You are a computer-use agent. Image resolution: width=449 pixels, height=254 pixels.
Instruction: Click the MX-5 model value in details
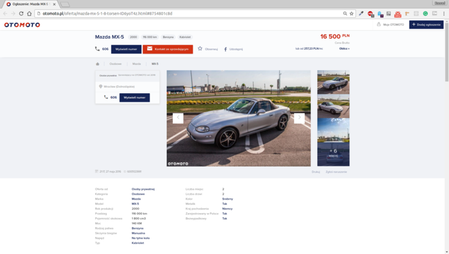135,204
